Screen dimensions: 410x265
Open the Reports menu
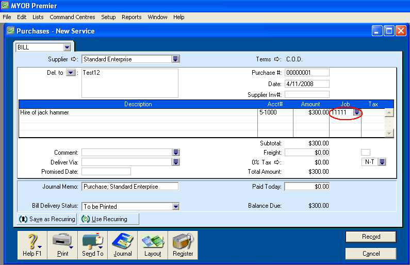(x=132, y=17)
